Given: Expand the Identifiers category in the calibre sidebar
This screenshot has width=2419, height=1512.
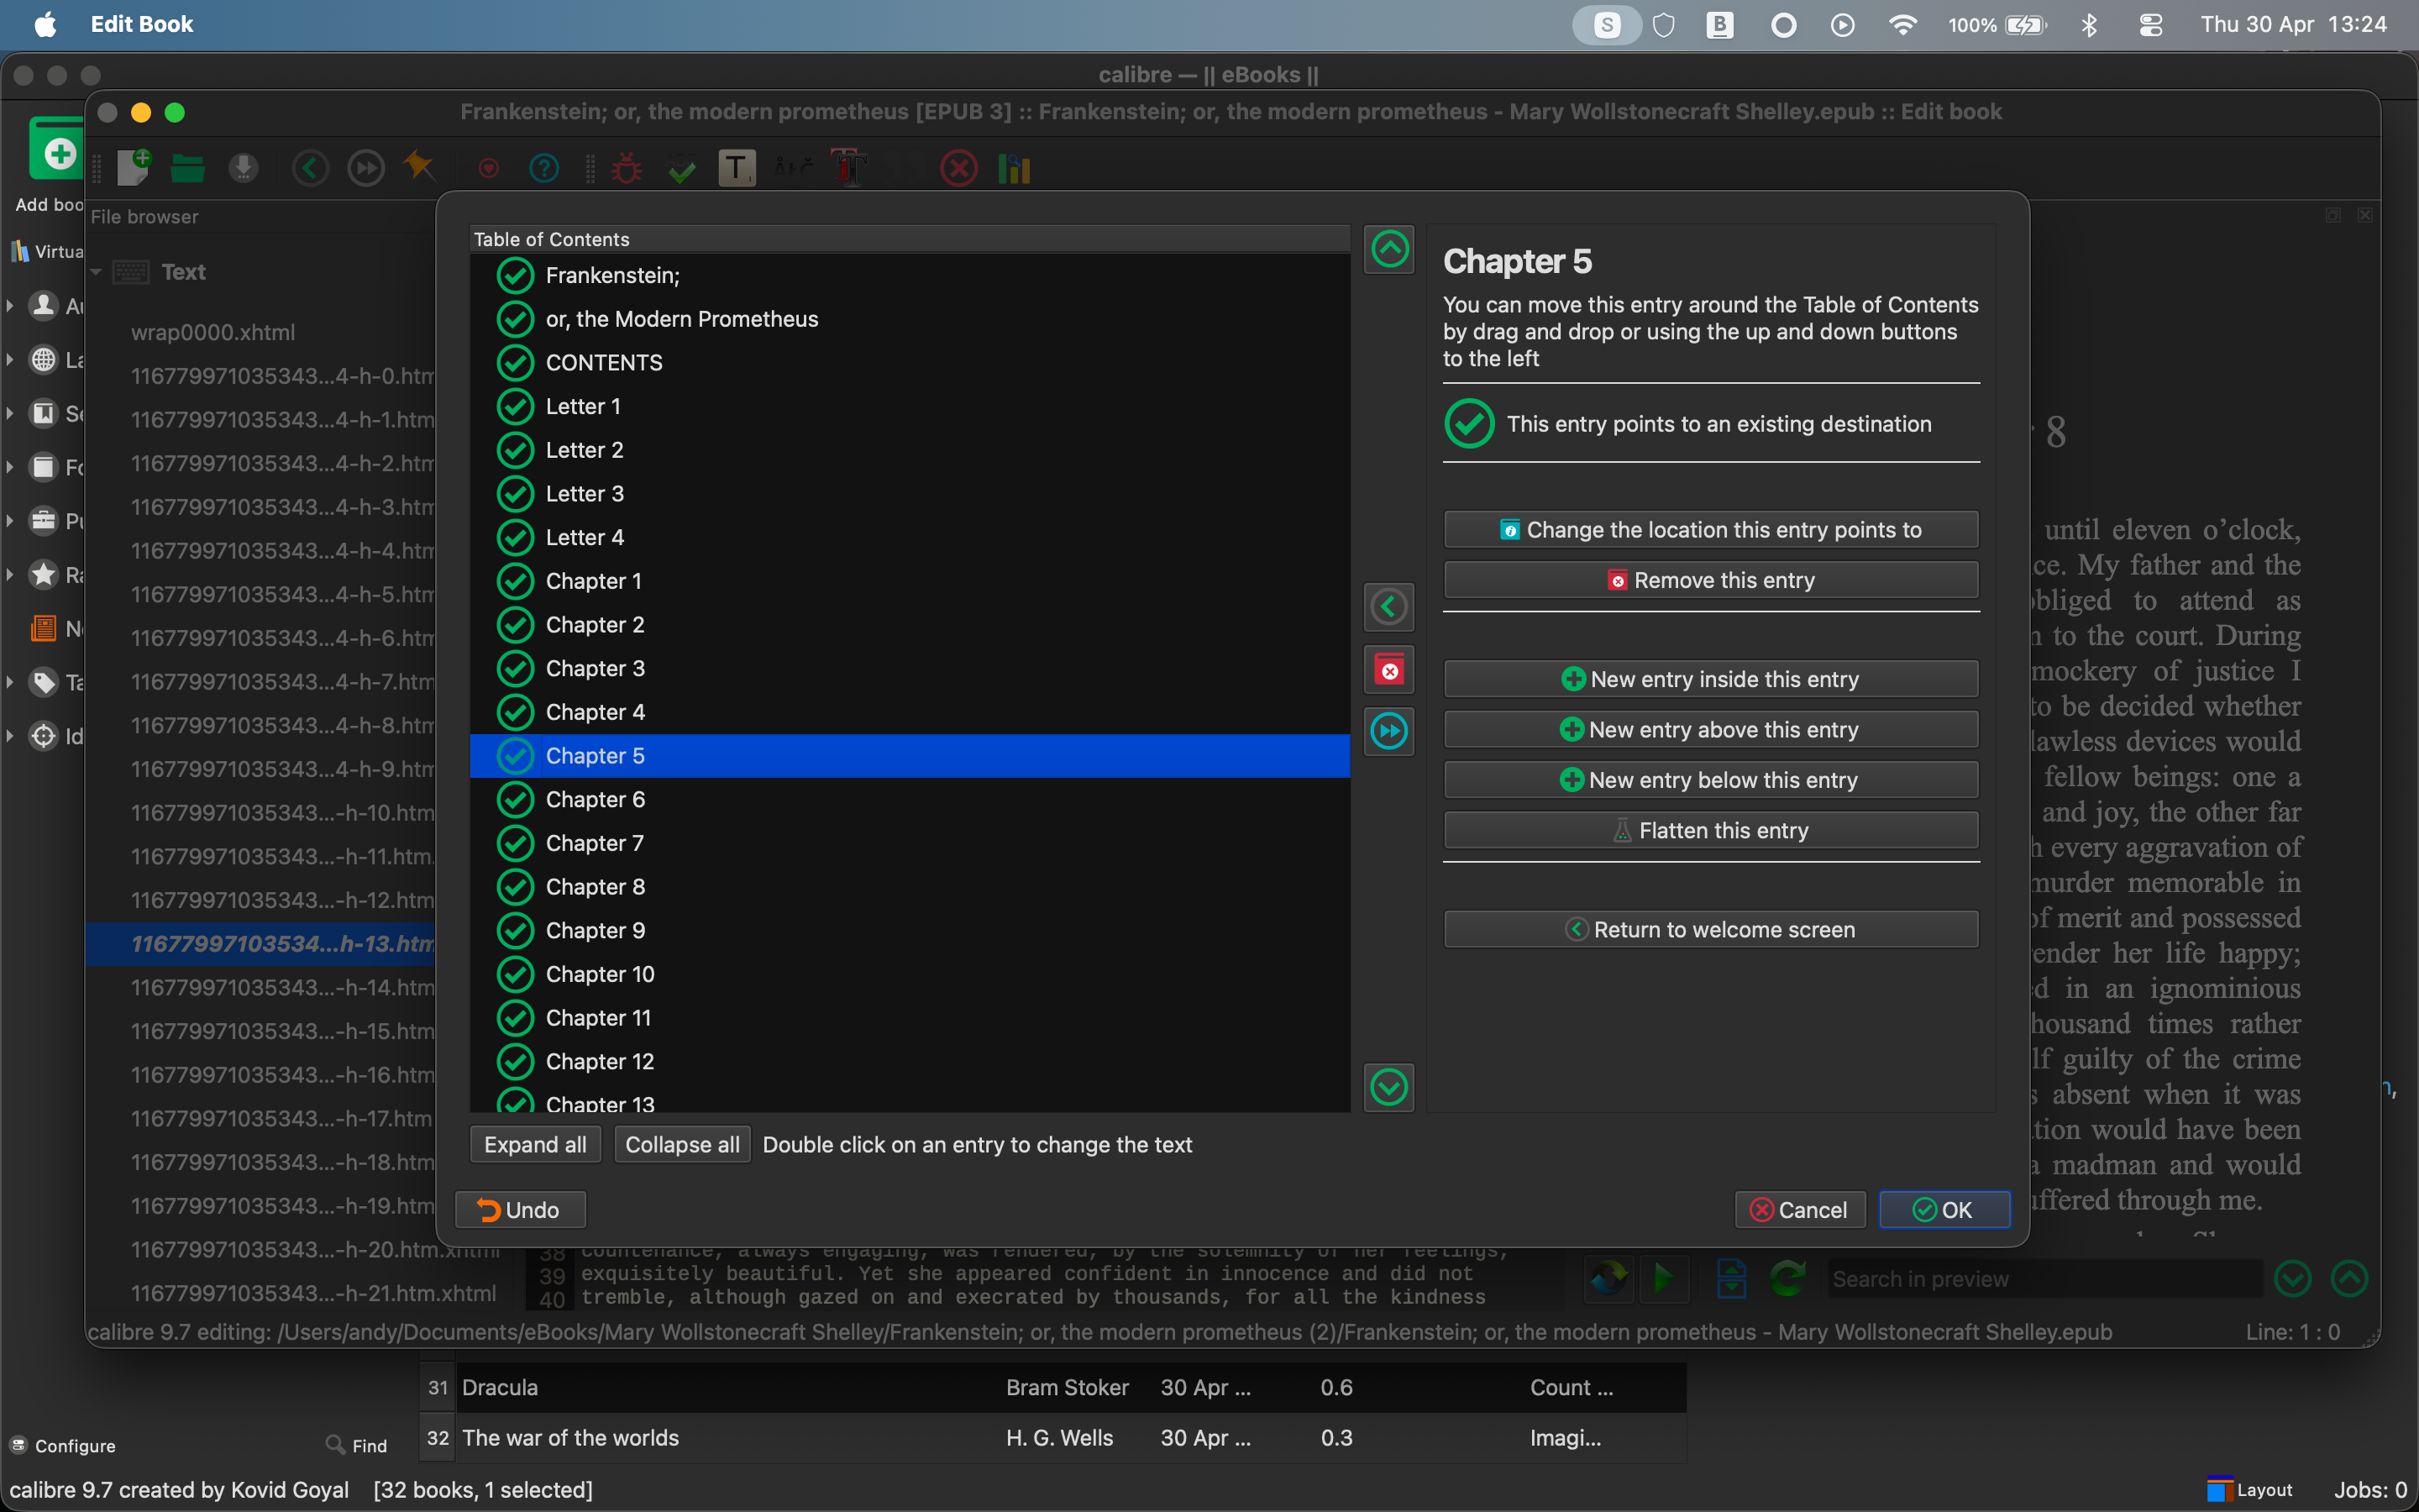Looking at the screenshot, I should pyautogui.click(x=9, y=737).
